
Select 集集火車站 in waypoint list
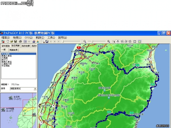coord(6,56)
